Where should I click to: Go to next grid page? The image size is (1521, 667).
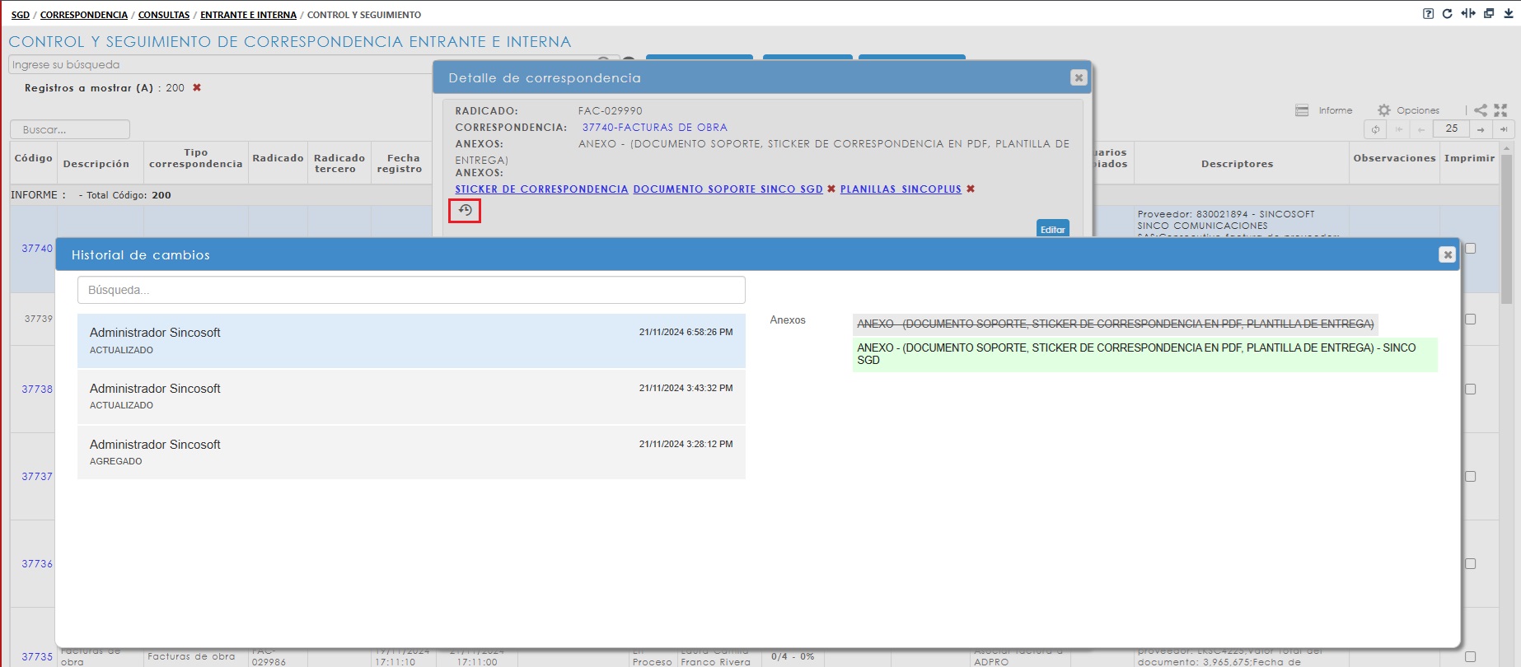click(1481, 129)
